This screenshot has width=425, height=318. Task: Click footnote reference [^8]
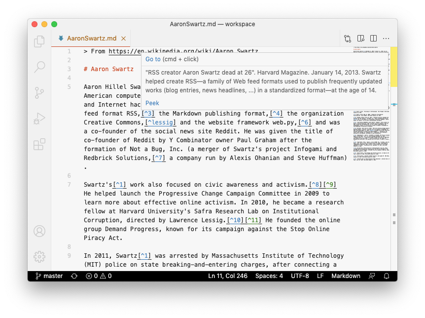pos(315,185)
